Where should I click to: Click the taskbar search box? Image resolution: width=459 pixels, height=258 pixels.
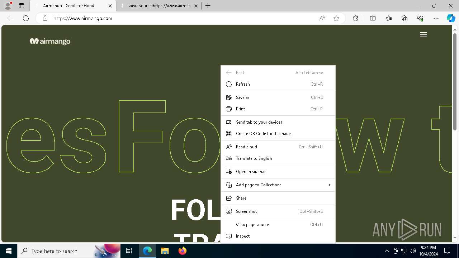(x=69, y=251)
